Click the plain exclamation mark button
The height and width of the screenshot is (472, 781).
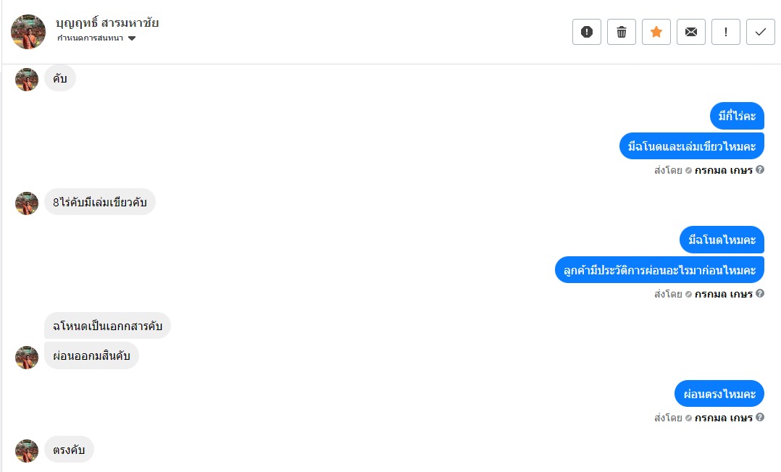pos(726,32)
